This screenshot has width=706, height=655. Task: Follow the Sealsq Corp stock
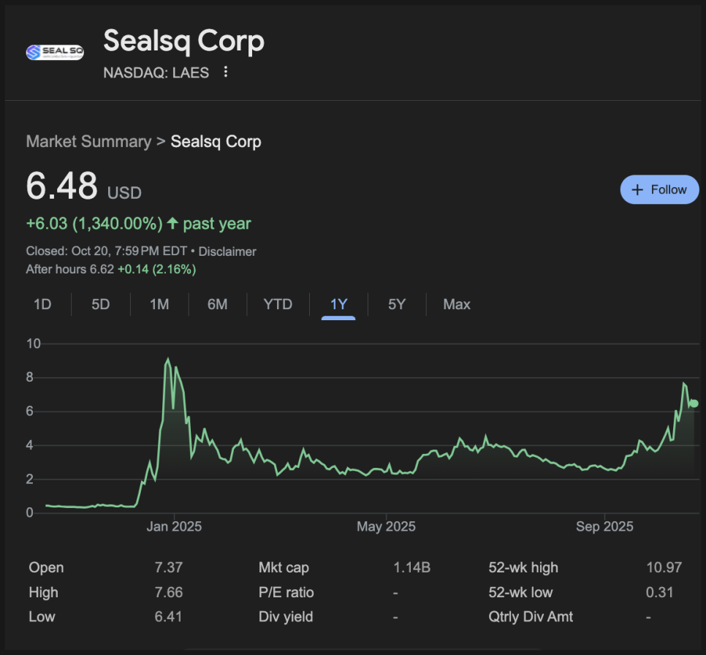pyautogui.click(x=659, y=189)
